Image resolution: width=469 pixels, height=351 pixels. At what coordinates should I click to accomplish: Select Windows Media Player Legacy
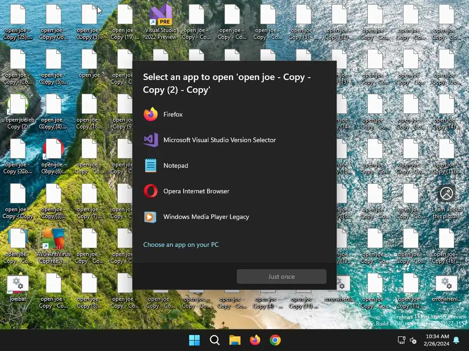(234, 217)
